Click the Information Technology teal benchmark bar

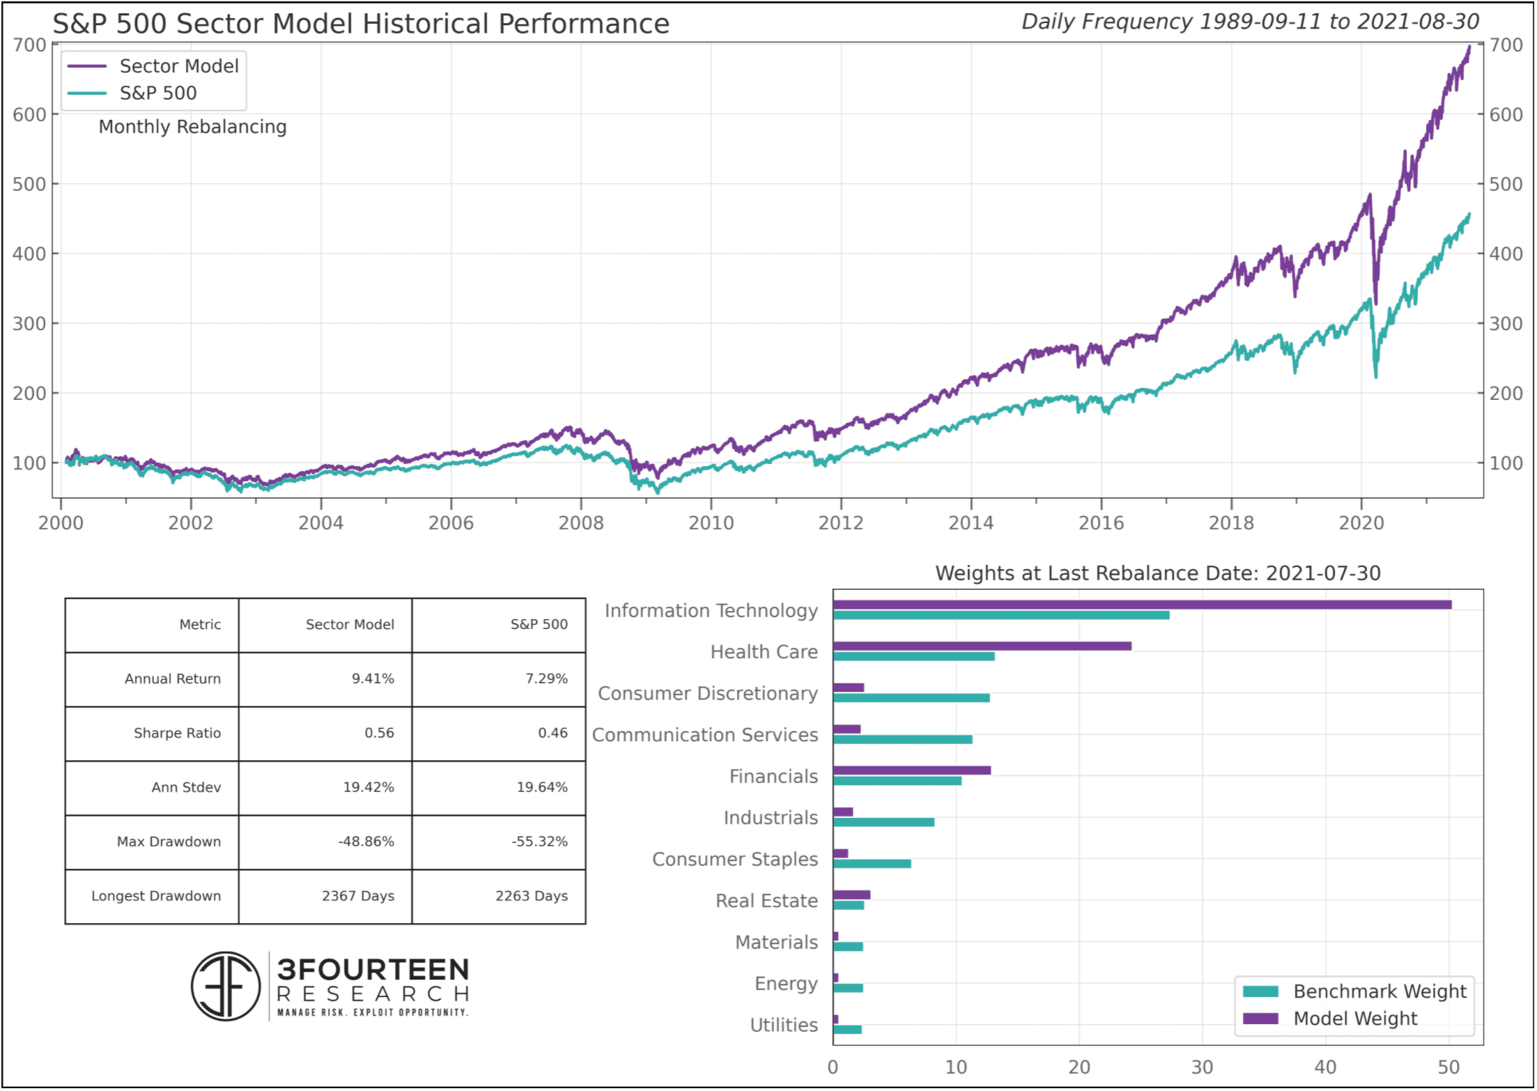tap(1001, 615)
